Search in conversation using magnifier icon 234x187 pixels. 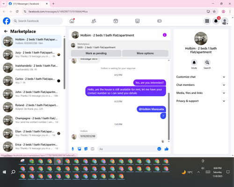point(207,63)
